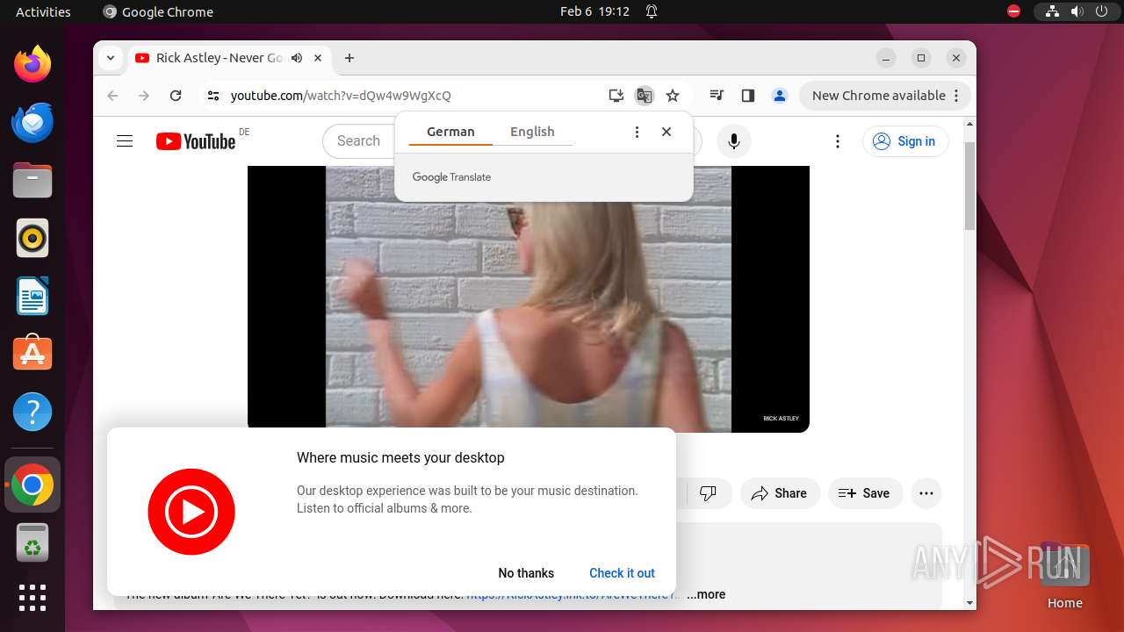Open Activities overview
This screenshot has height=632, width=1124.
click(43, 11)
